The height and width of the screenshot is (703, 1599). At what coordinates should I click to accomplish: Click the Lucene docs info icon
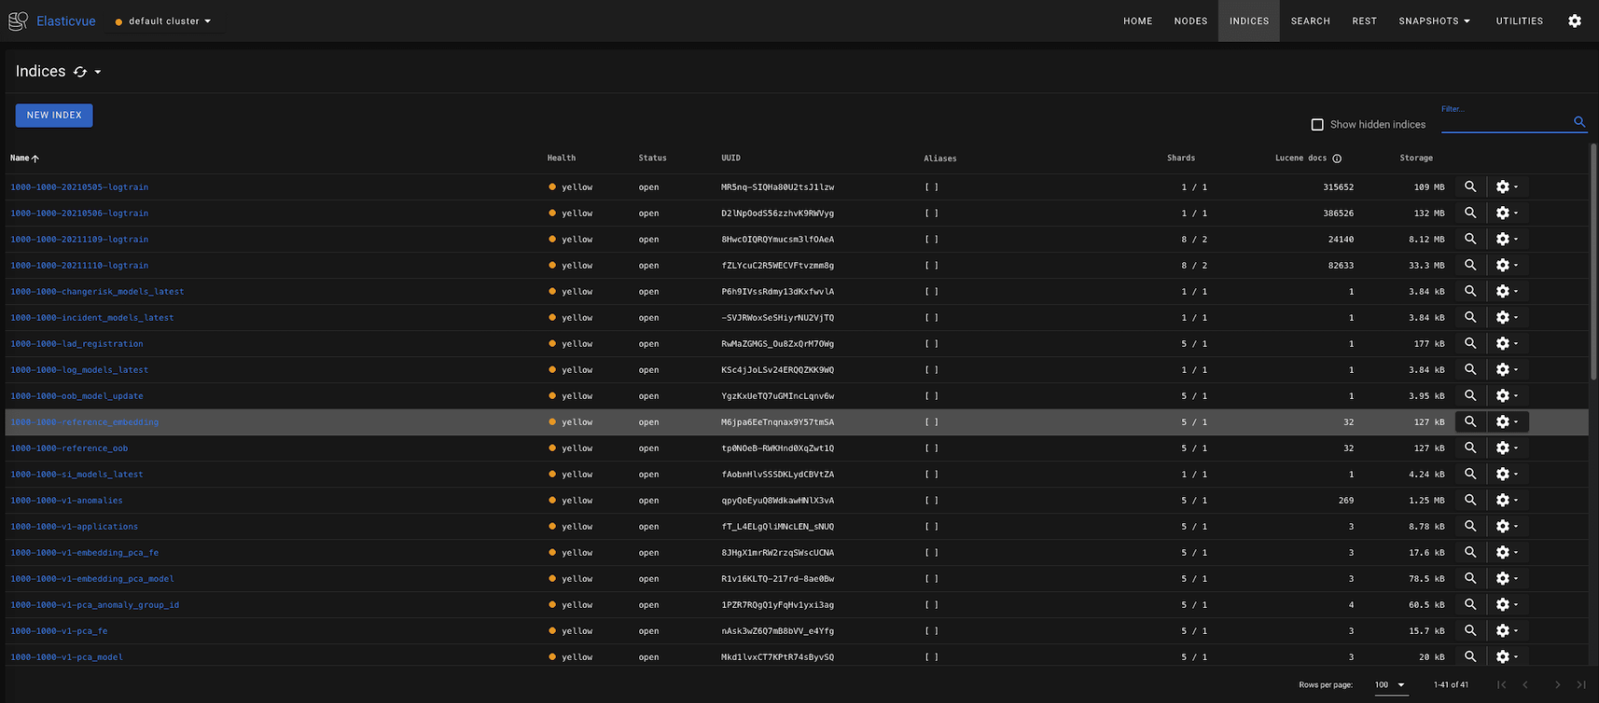pos(1337,159)
